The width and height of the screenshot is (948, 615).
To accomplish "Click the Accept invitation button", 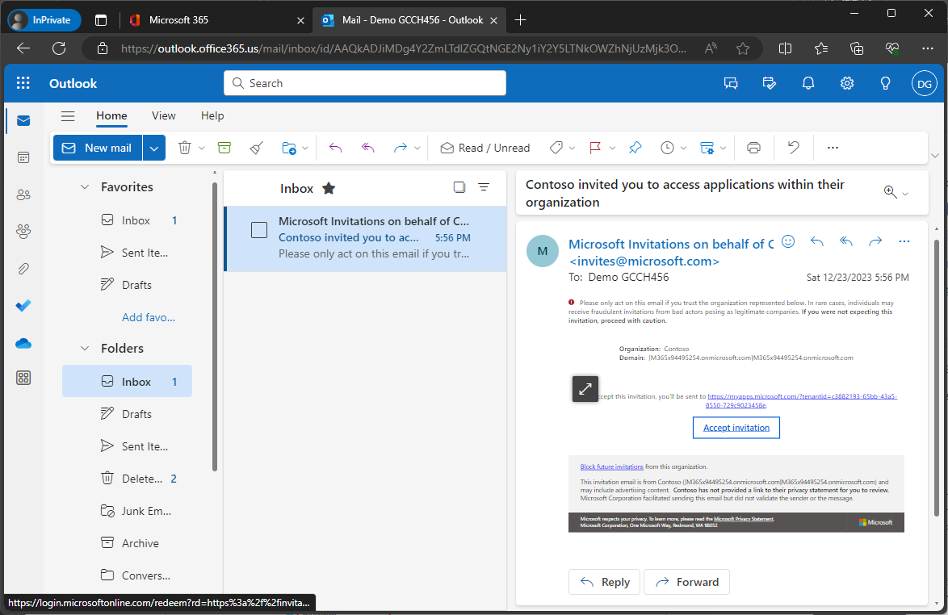I will pyautogui.click(x=736, y=428).
